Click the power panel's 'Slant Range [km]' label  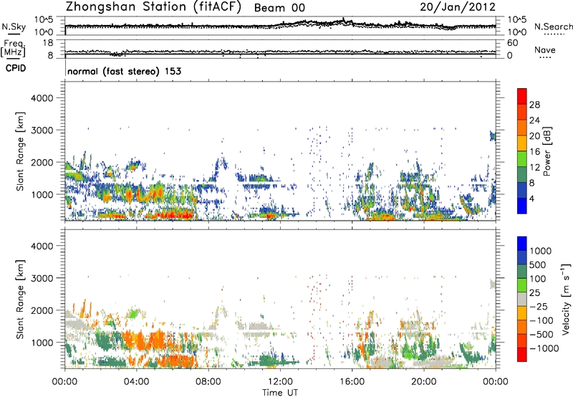20,151
